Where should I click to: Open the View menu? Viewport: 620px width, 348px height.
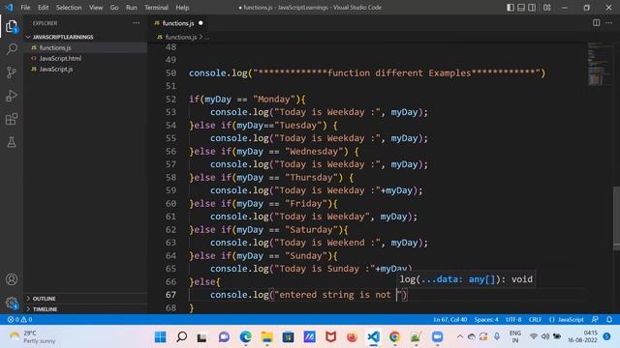point(96,8)
